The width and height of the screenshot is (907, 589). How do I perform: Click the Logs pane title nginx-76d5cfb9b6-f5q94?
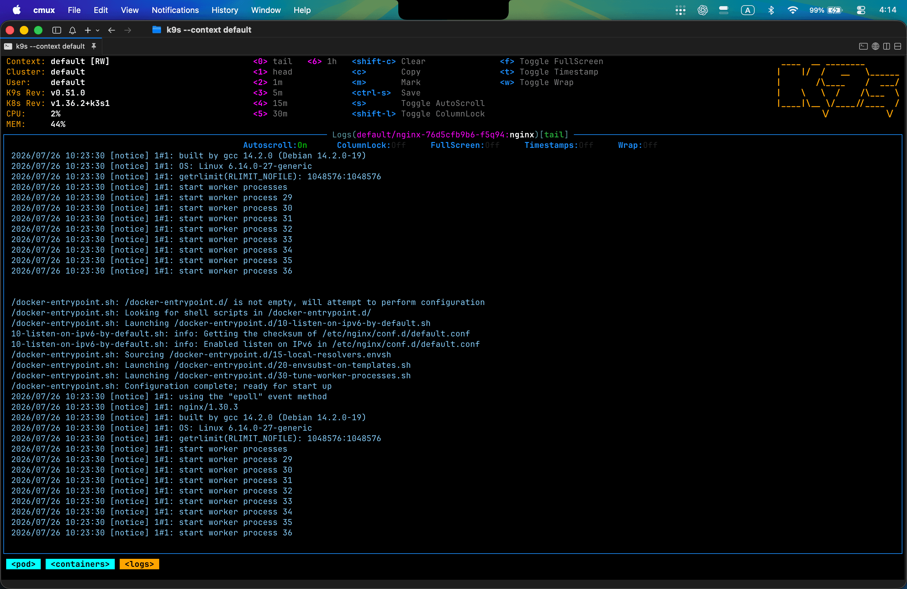click(450, 134)
